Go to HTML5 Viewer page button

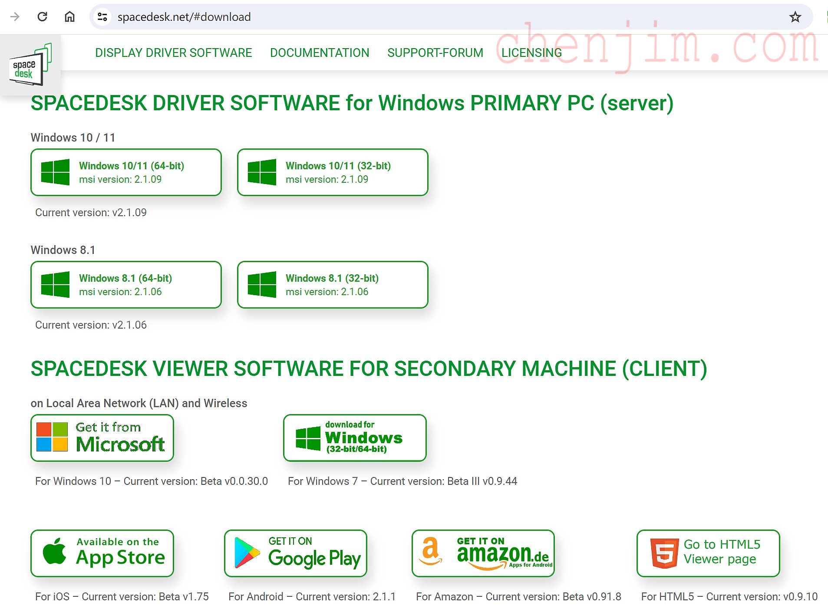(x=708, y=553)
